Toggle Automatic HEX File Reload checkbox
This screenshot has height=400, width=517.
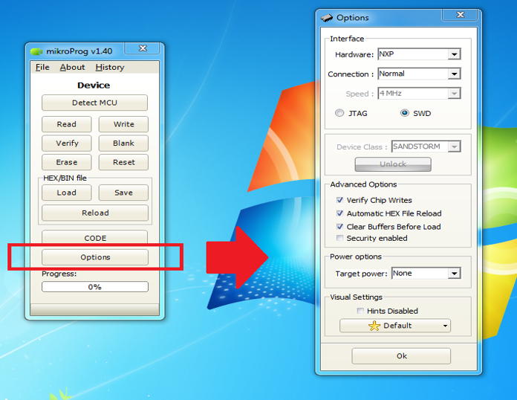(339, 213)
